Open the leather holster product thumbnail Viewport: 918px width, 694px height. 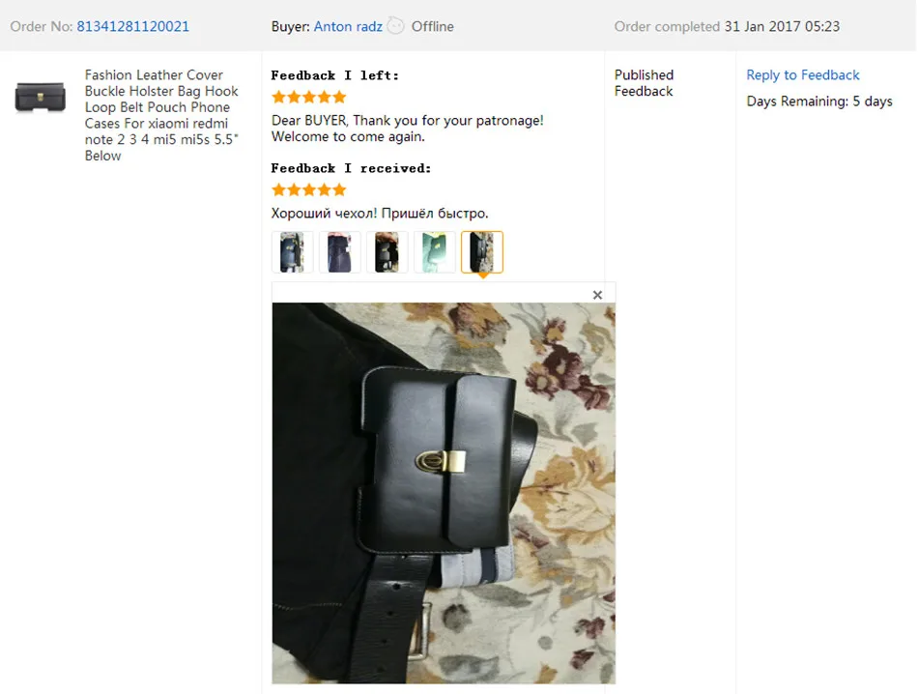40,97
